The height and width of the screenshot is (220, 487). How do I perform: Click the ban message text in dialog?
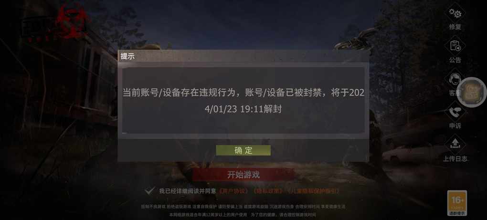[x=243, y=101]
